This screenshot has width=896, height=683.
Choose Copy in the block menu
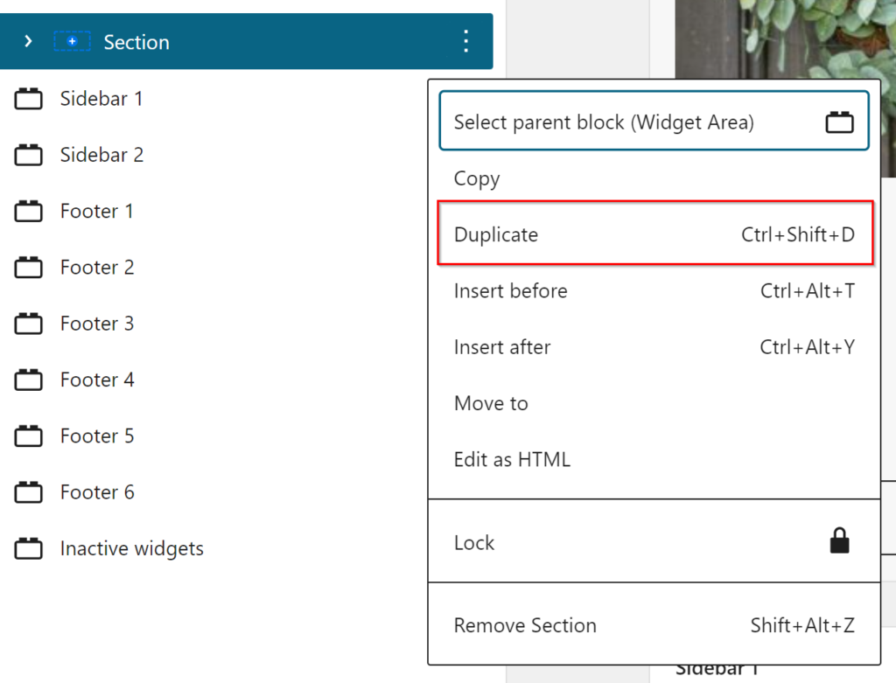tap(477, 178)
